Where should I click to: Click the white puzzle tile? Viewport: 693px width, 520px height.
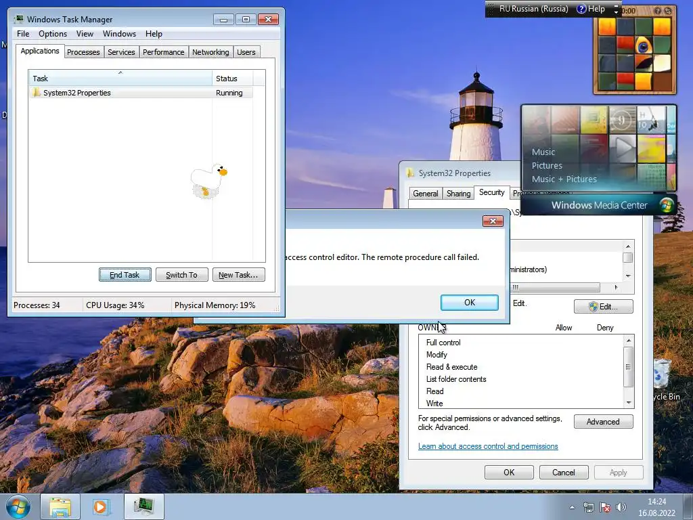point(662,63)
